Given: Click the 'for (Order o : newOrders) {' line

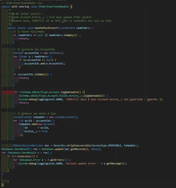Looking at the screenshot, I should 32,56.
